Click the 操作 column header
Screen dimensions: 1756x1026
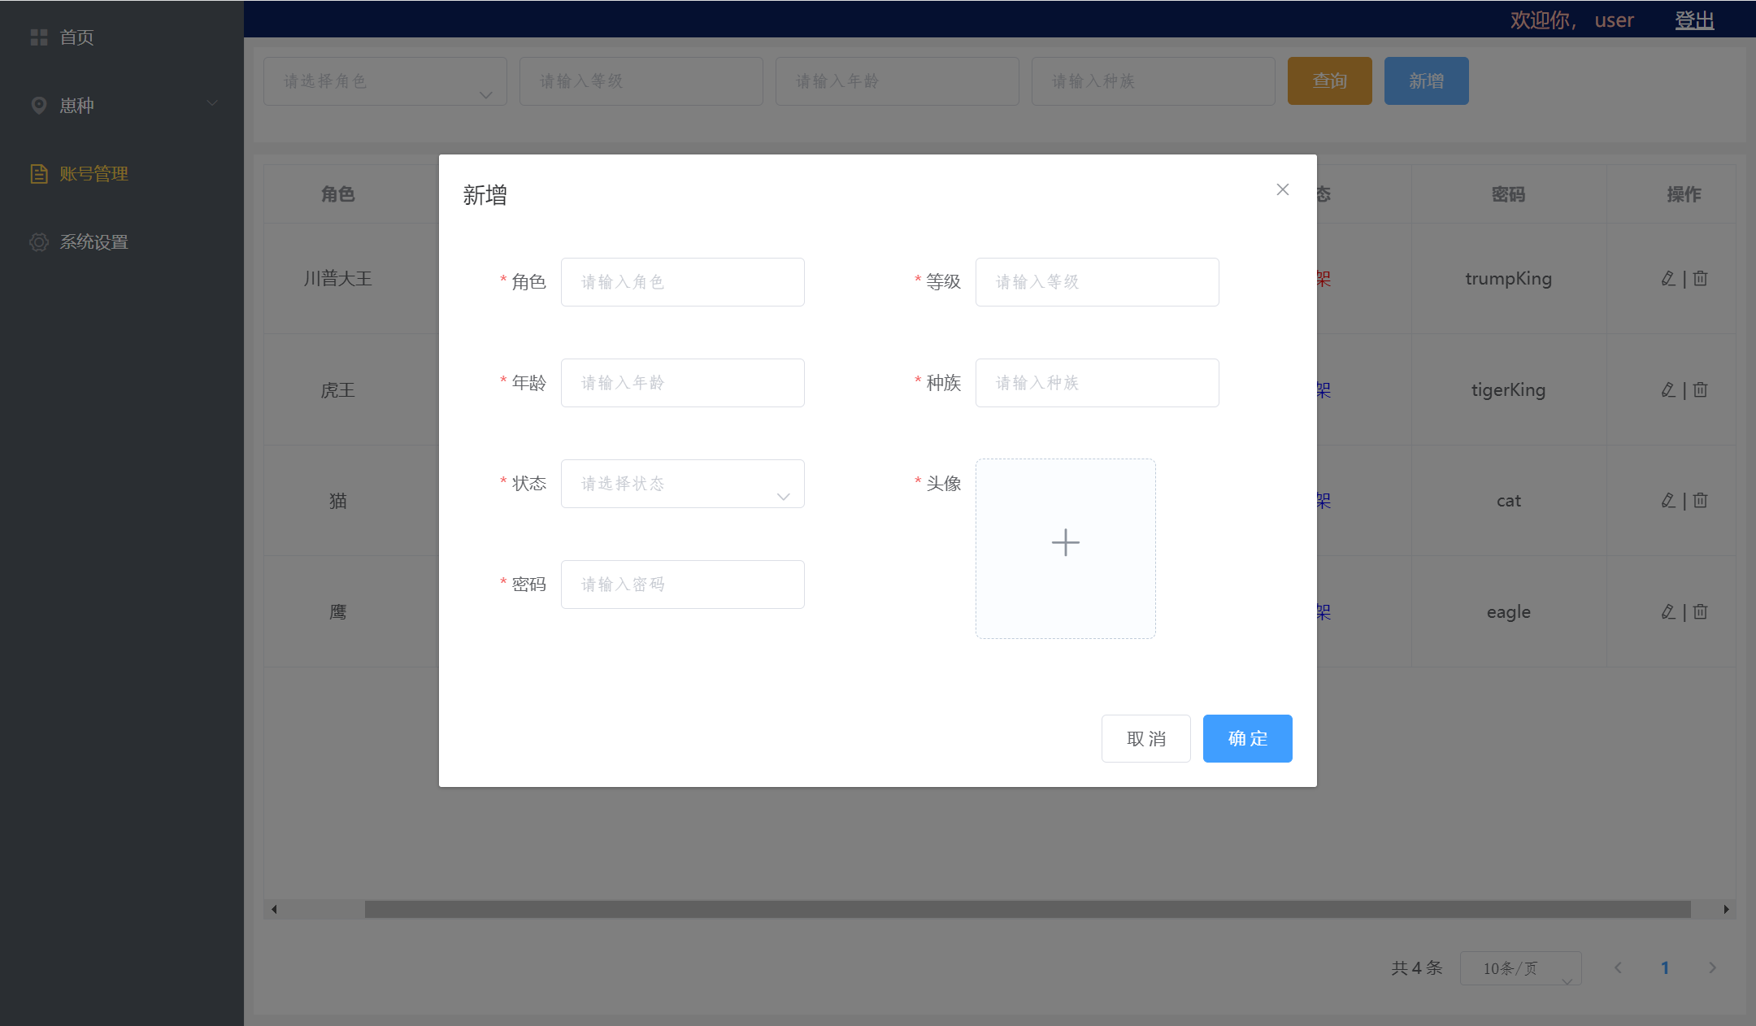click(1684, 194)
